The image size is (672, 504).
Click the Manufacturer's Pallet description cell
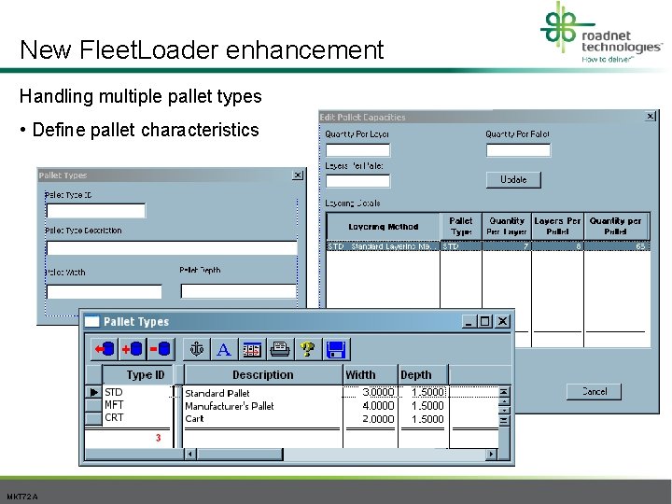[x=262, y=405]
